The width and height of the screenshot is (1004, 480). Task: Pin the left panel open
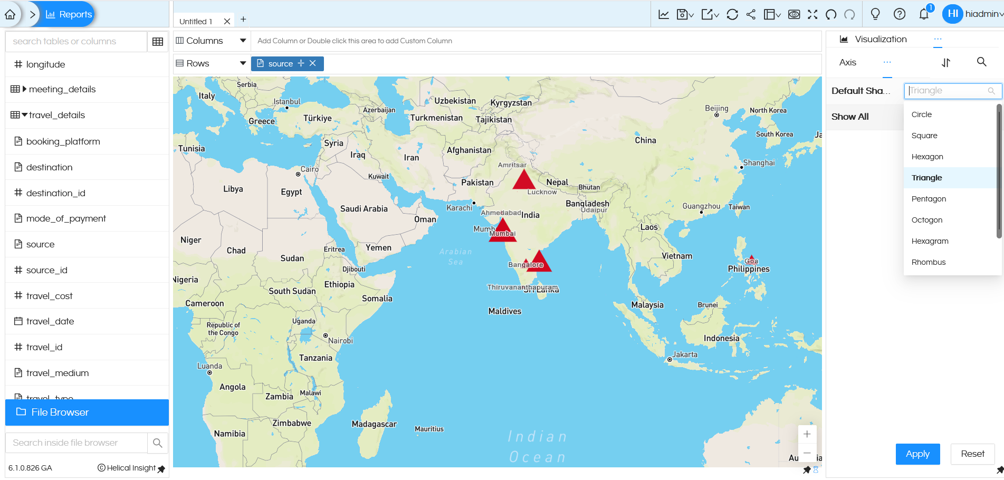pyautogui.click(x=161, y=468)
